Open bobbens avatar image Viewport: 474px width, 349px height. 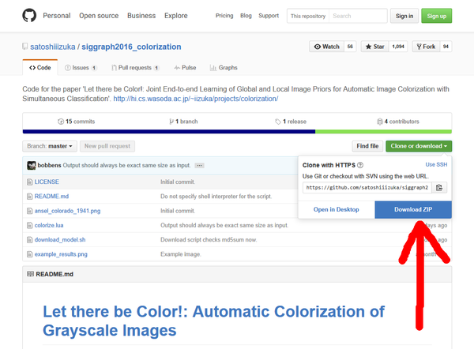tap(32, 165)
